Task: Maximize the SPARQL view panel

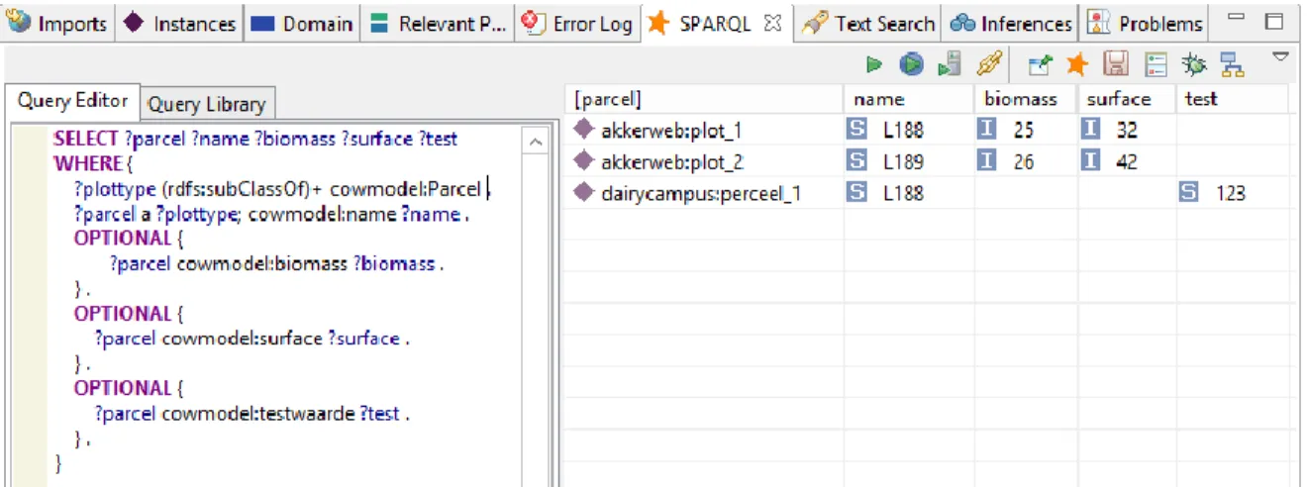Action: [x=1274, y=21]
